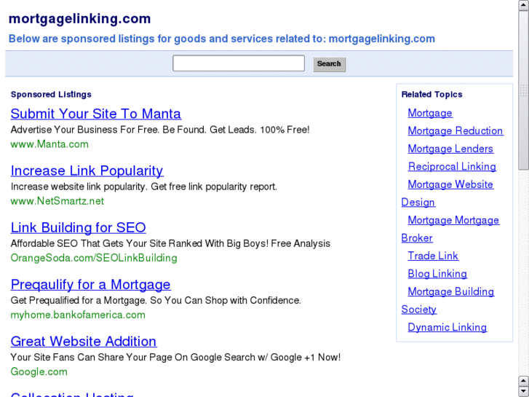Click the Search button
Viewport: 529px width, 397px height.
pyautogui.click(x=330, y=64)
